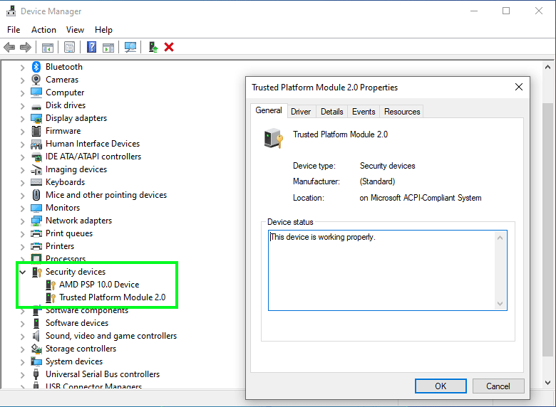Click the Storage controllers icon
Image resolution: width=556 pixels, height=407 pixels.
click(x=36, y=349)
